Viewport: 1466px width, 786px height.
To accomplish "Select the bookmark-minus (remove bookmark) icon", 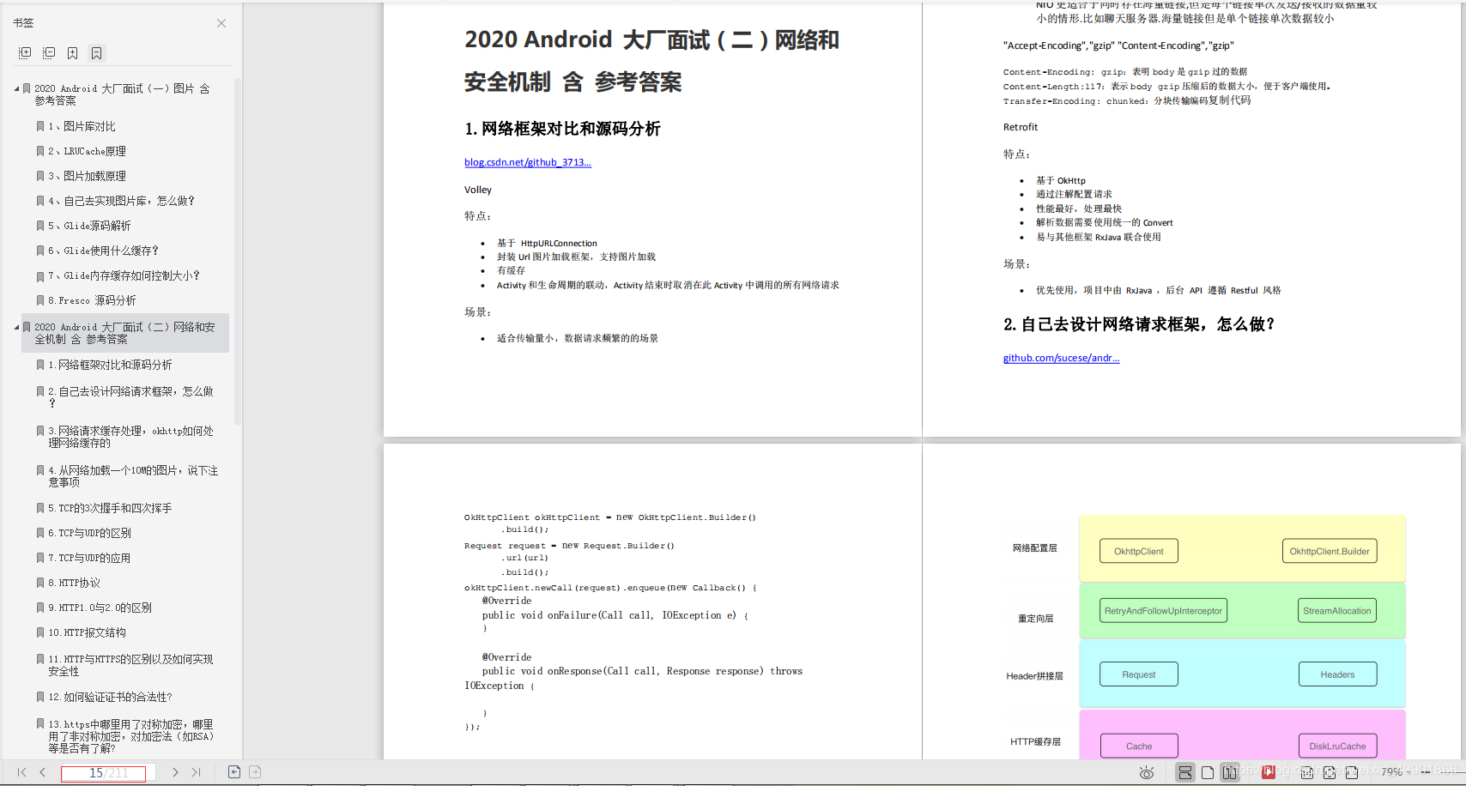I will coord(96,52).
